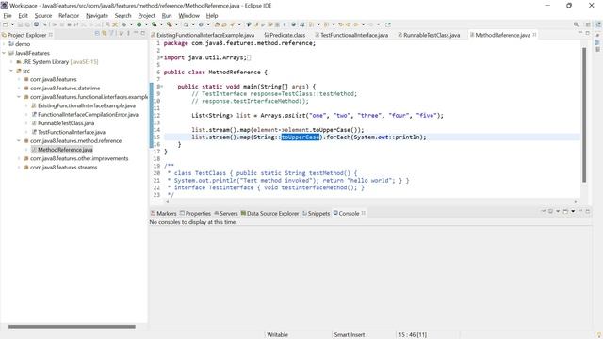Click the filter icon in Project Explorer toolbar
The image size is (603, 339).
pos(111,34)
